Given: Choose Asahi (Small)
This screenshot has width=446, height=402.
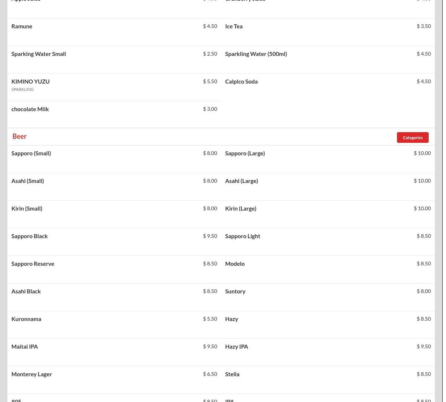Looking at the screenshot, I should click(28, 181).
